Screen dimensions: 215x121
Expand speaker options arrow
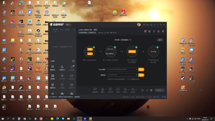(x=136, y=90)
